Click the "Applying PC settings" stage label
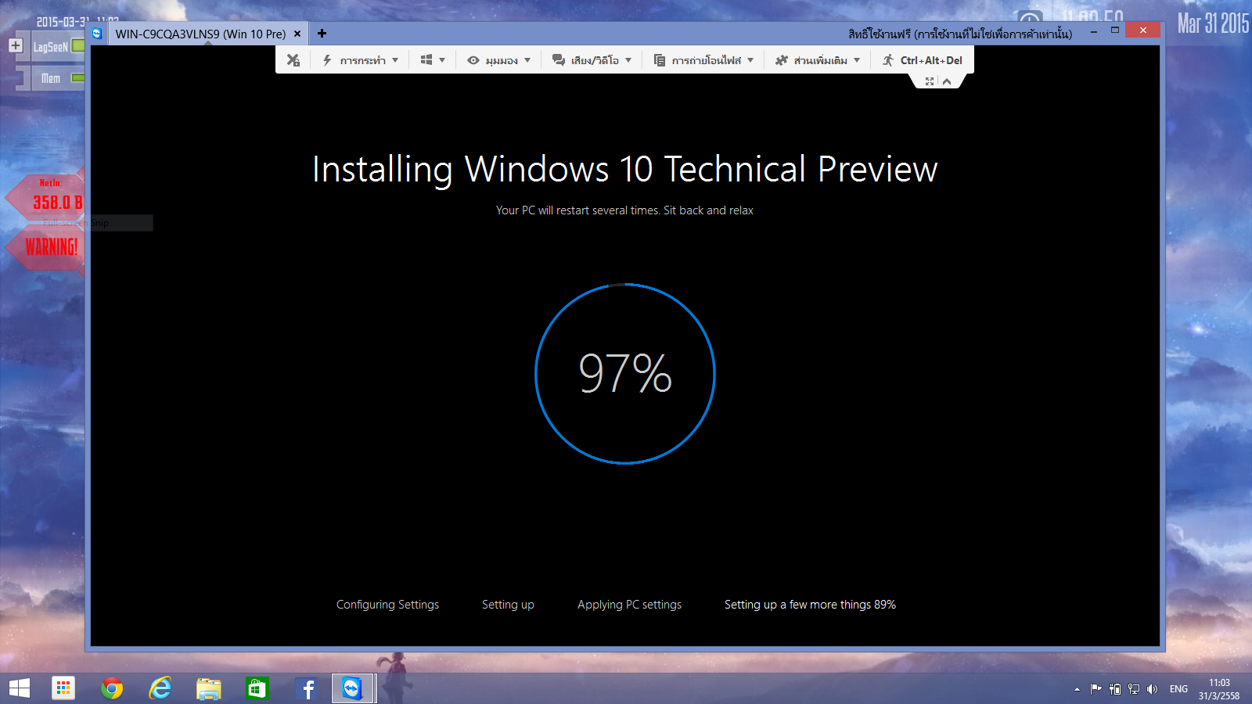The image size is (1252, 704). [x=629, y=605]
